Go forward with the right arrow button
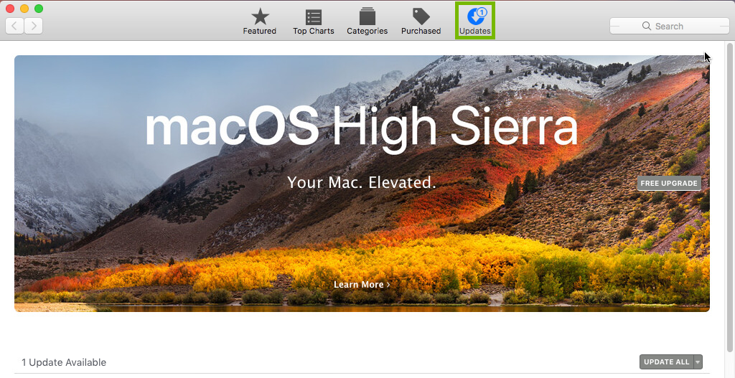 pos(33,26)
